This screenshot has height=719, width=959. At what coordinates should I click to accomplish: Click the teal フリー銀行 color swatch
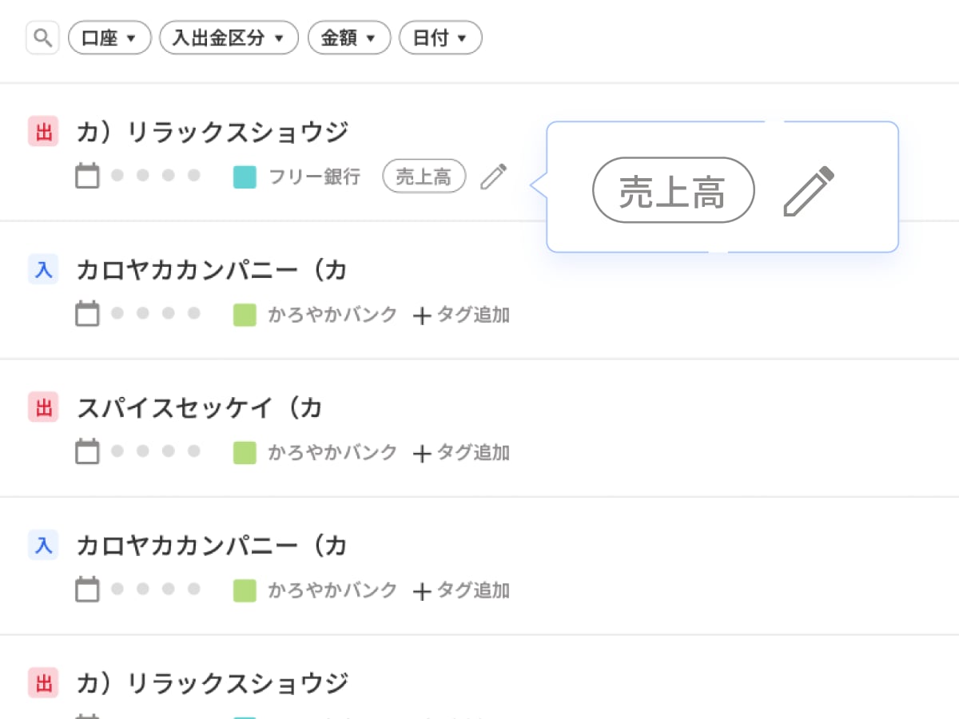pos(245,177)
